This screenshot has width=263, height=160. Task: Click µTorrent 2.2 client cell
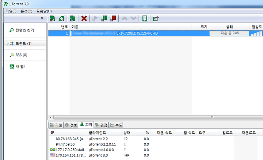click(98, 139)
